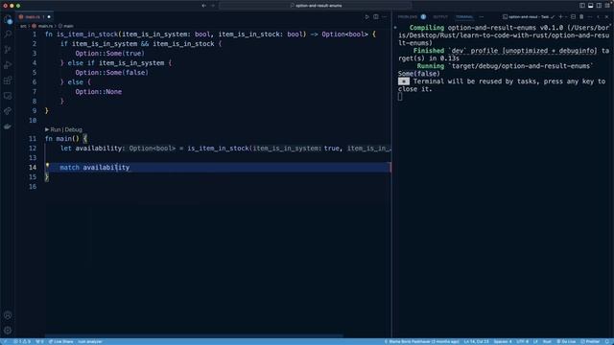
Task: Kill terminal with the trash icon
Action: pos(581,17)
